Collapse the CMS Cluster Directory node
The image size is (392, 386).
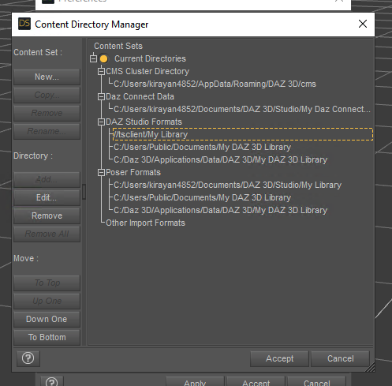(101, 71)
